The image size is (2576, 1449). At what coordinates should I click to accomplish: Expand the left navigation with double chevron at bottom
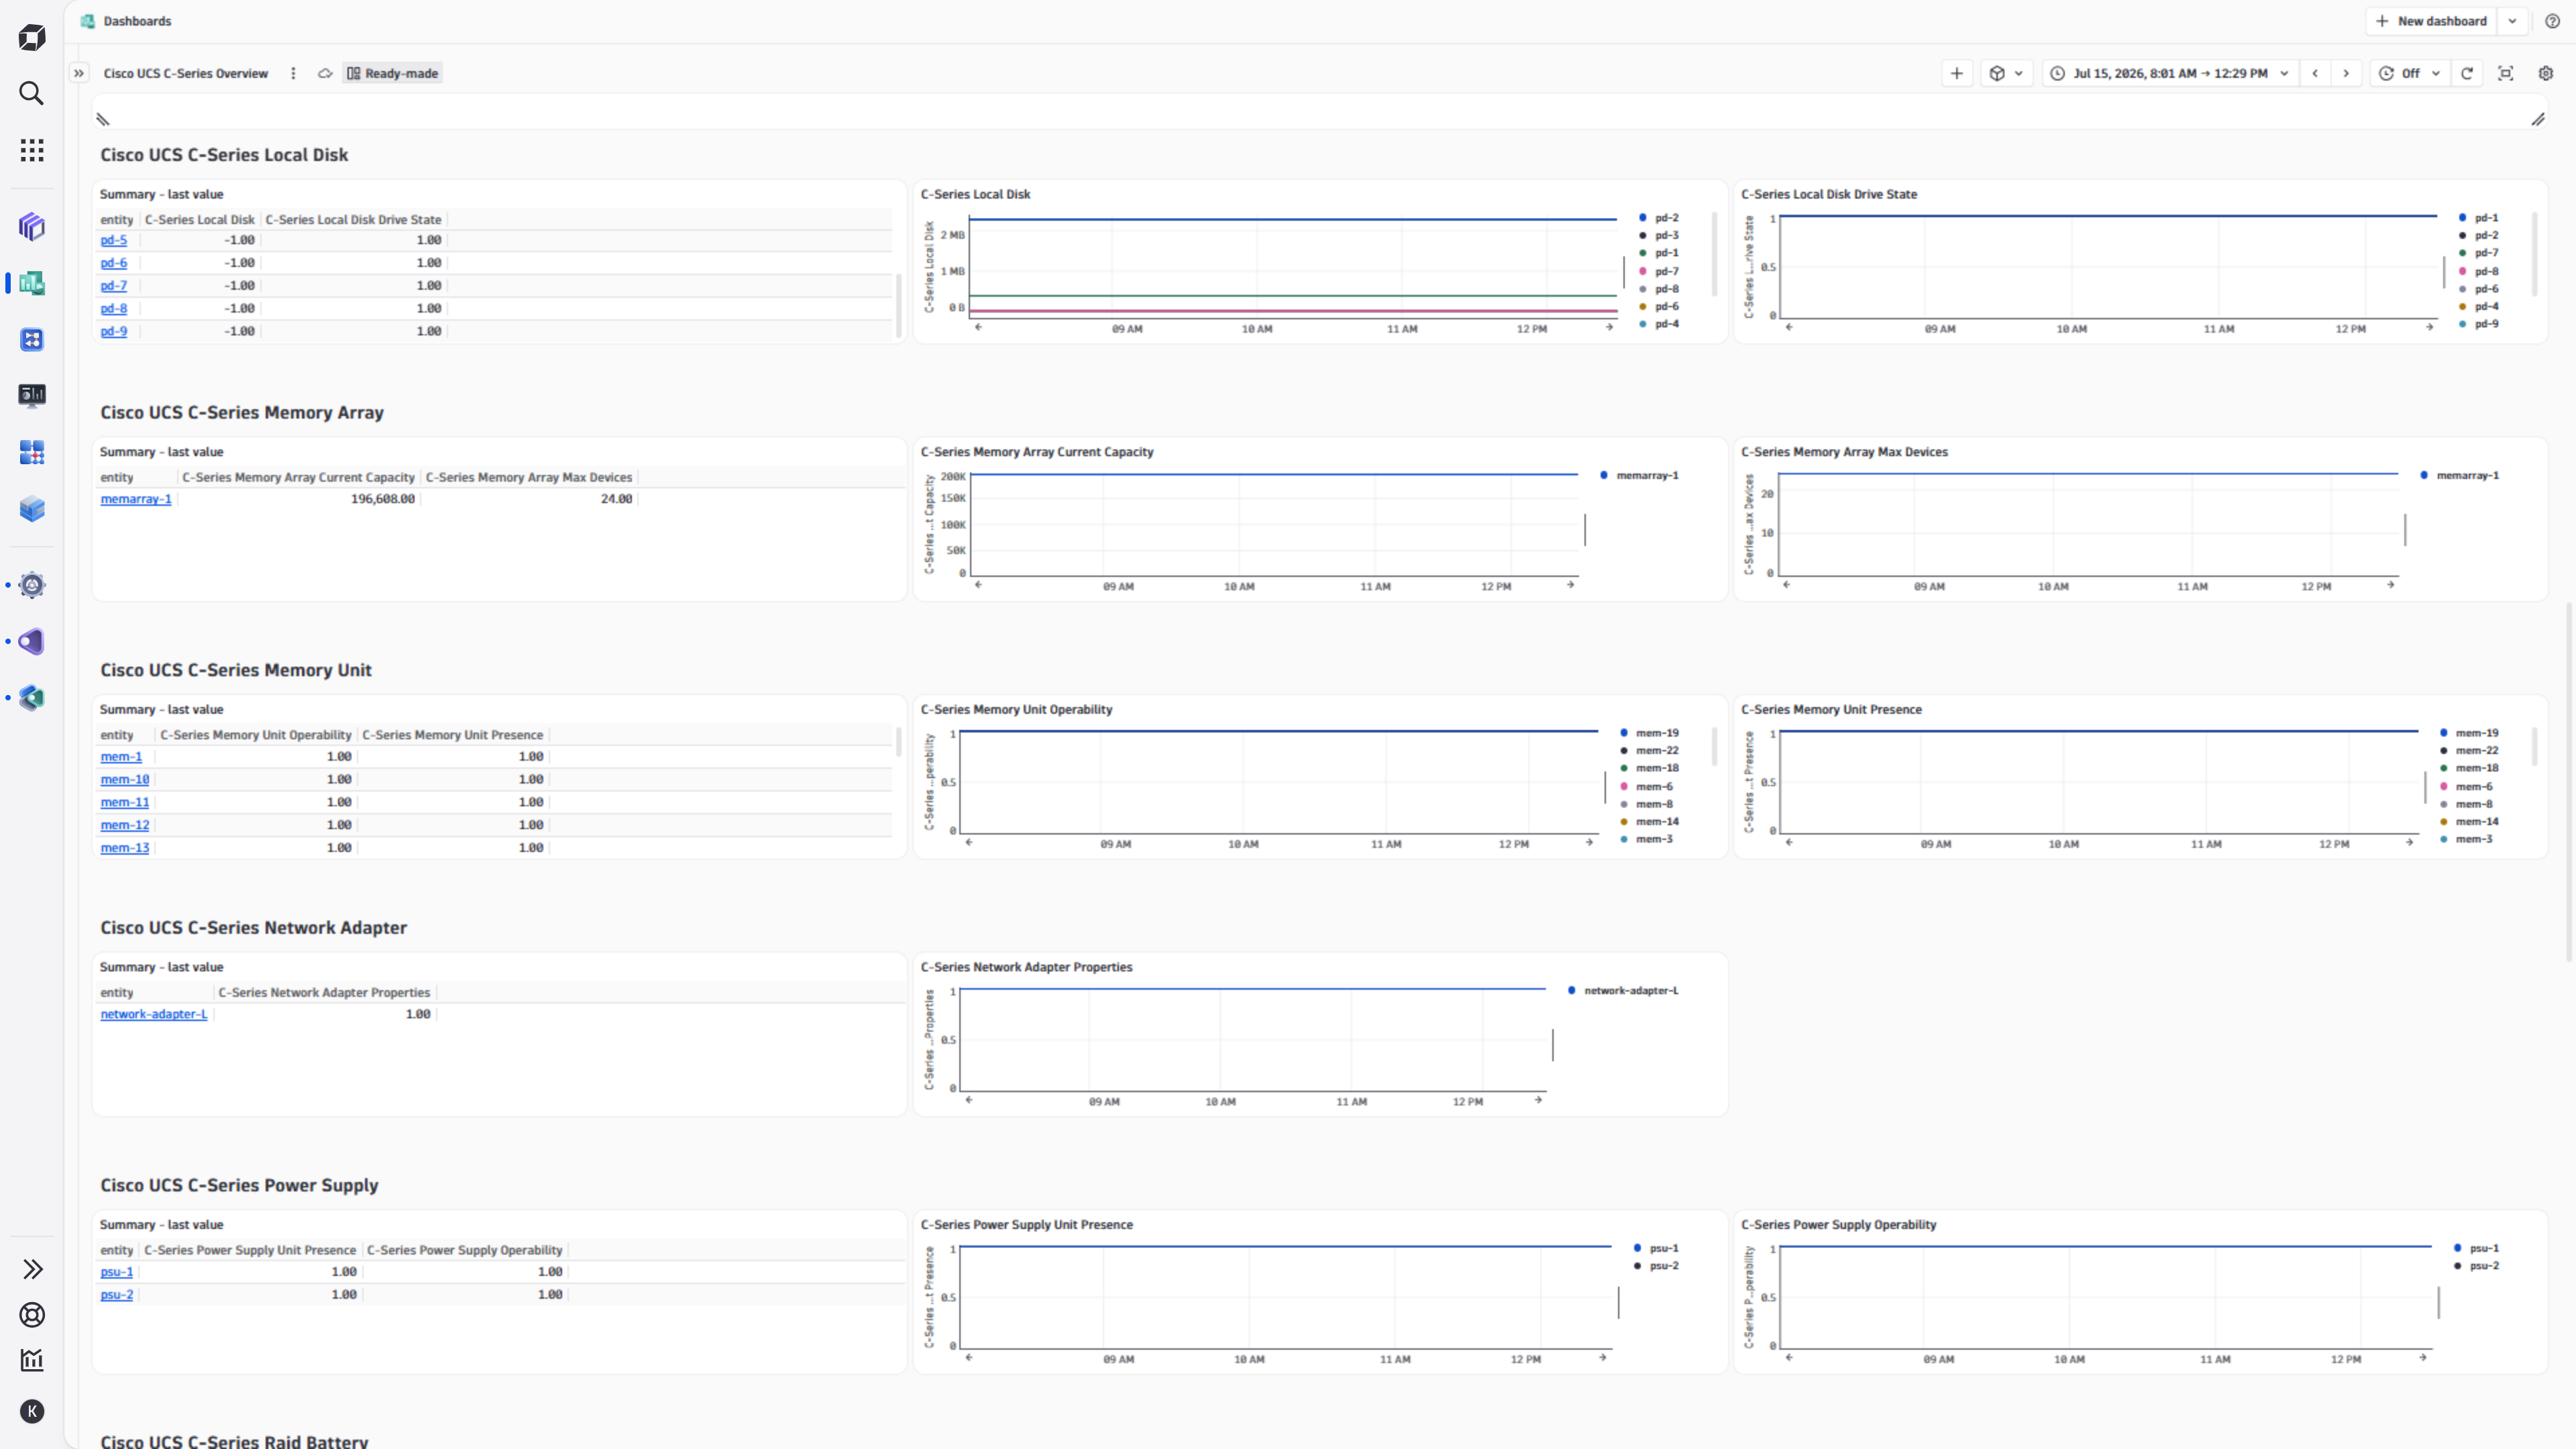[32, 1269]
